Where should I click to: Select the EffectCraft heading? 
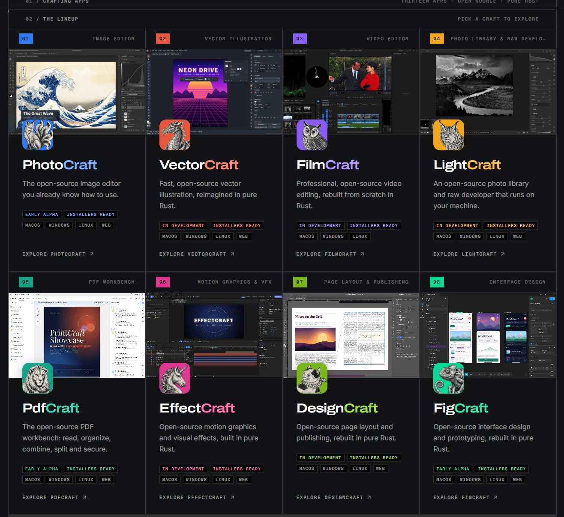(197, 408)
